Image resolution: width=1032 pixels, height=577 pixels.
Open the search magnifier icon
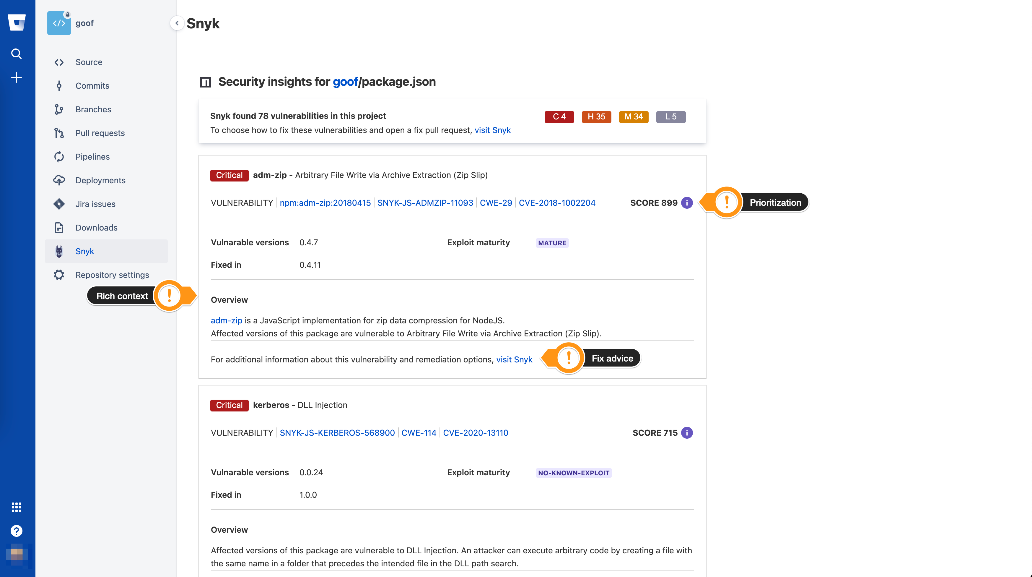coord(17,54)
